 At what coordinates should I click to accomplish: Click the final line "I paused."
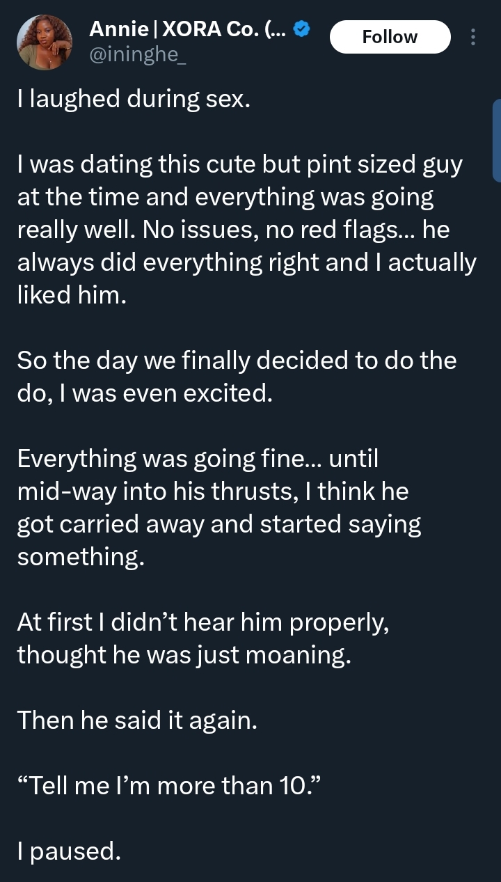(68, 851)
